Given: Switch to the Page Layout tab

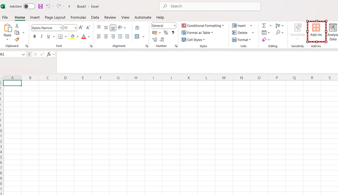Looking at the screenshot, I should tap(55, 17).
